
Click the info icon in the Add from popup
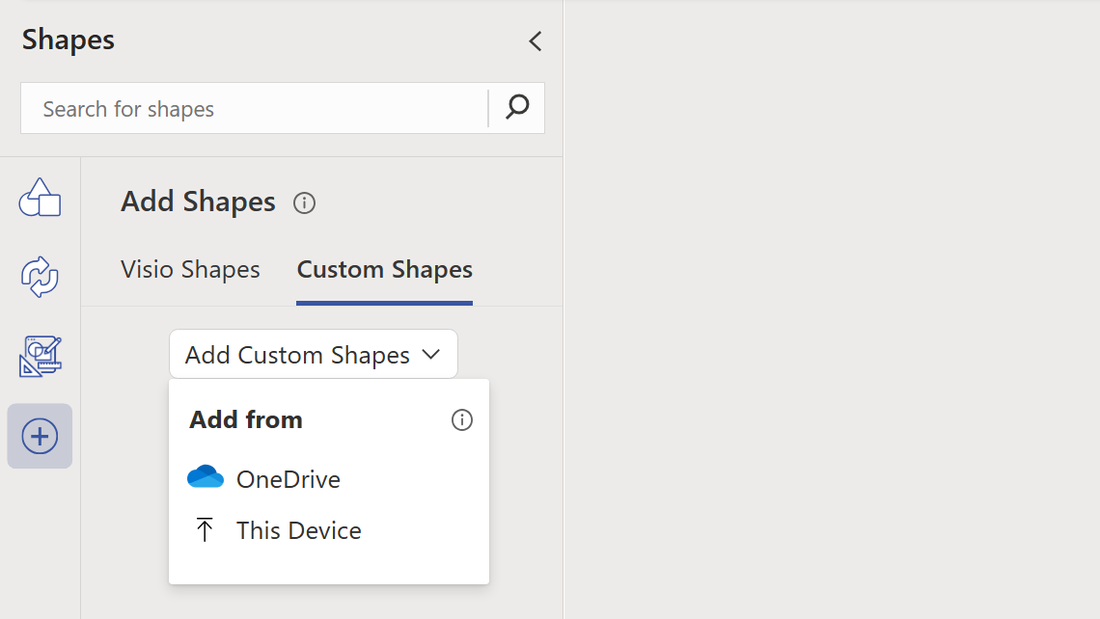(x=461, y=419)
